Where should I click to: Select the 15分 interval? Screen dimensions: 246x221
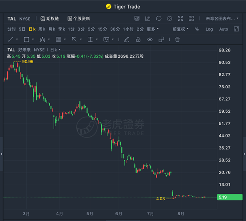coord(103,29)
